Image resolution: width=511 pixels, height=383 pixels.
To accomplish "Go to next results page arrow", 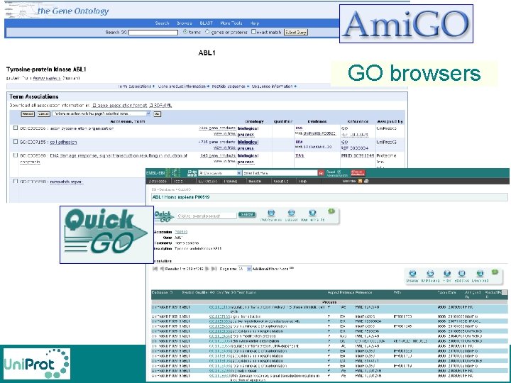I will pos(207,269).
